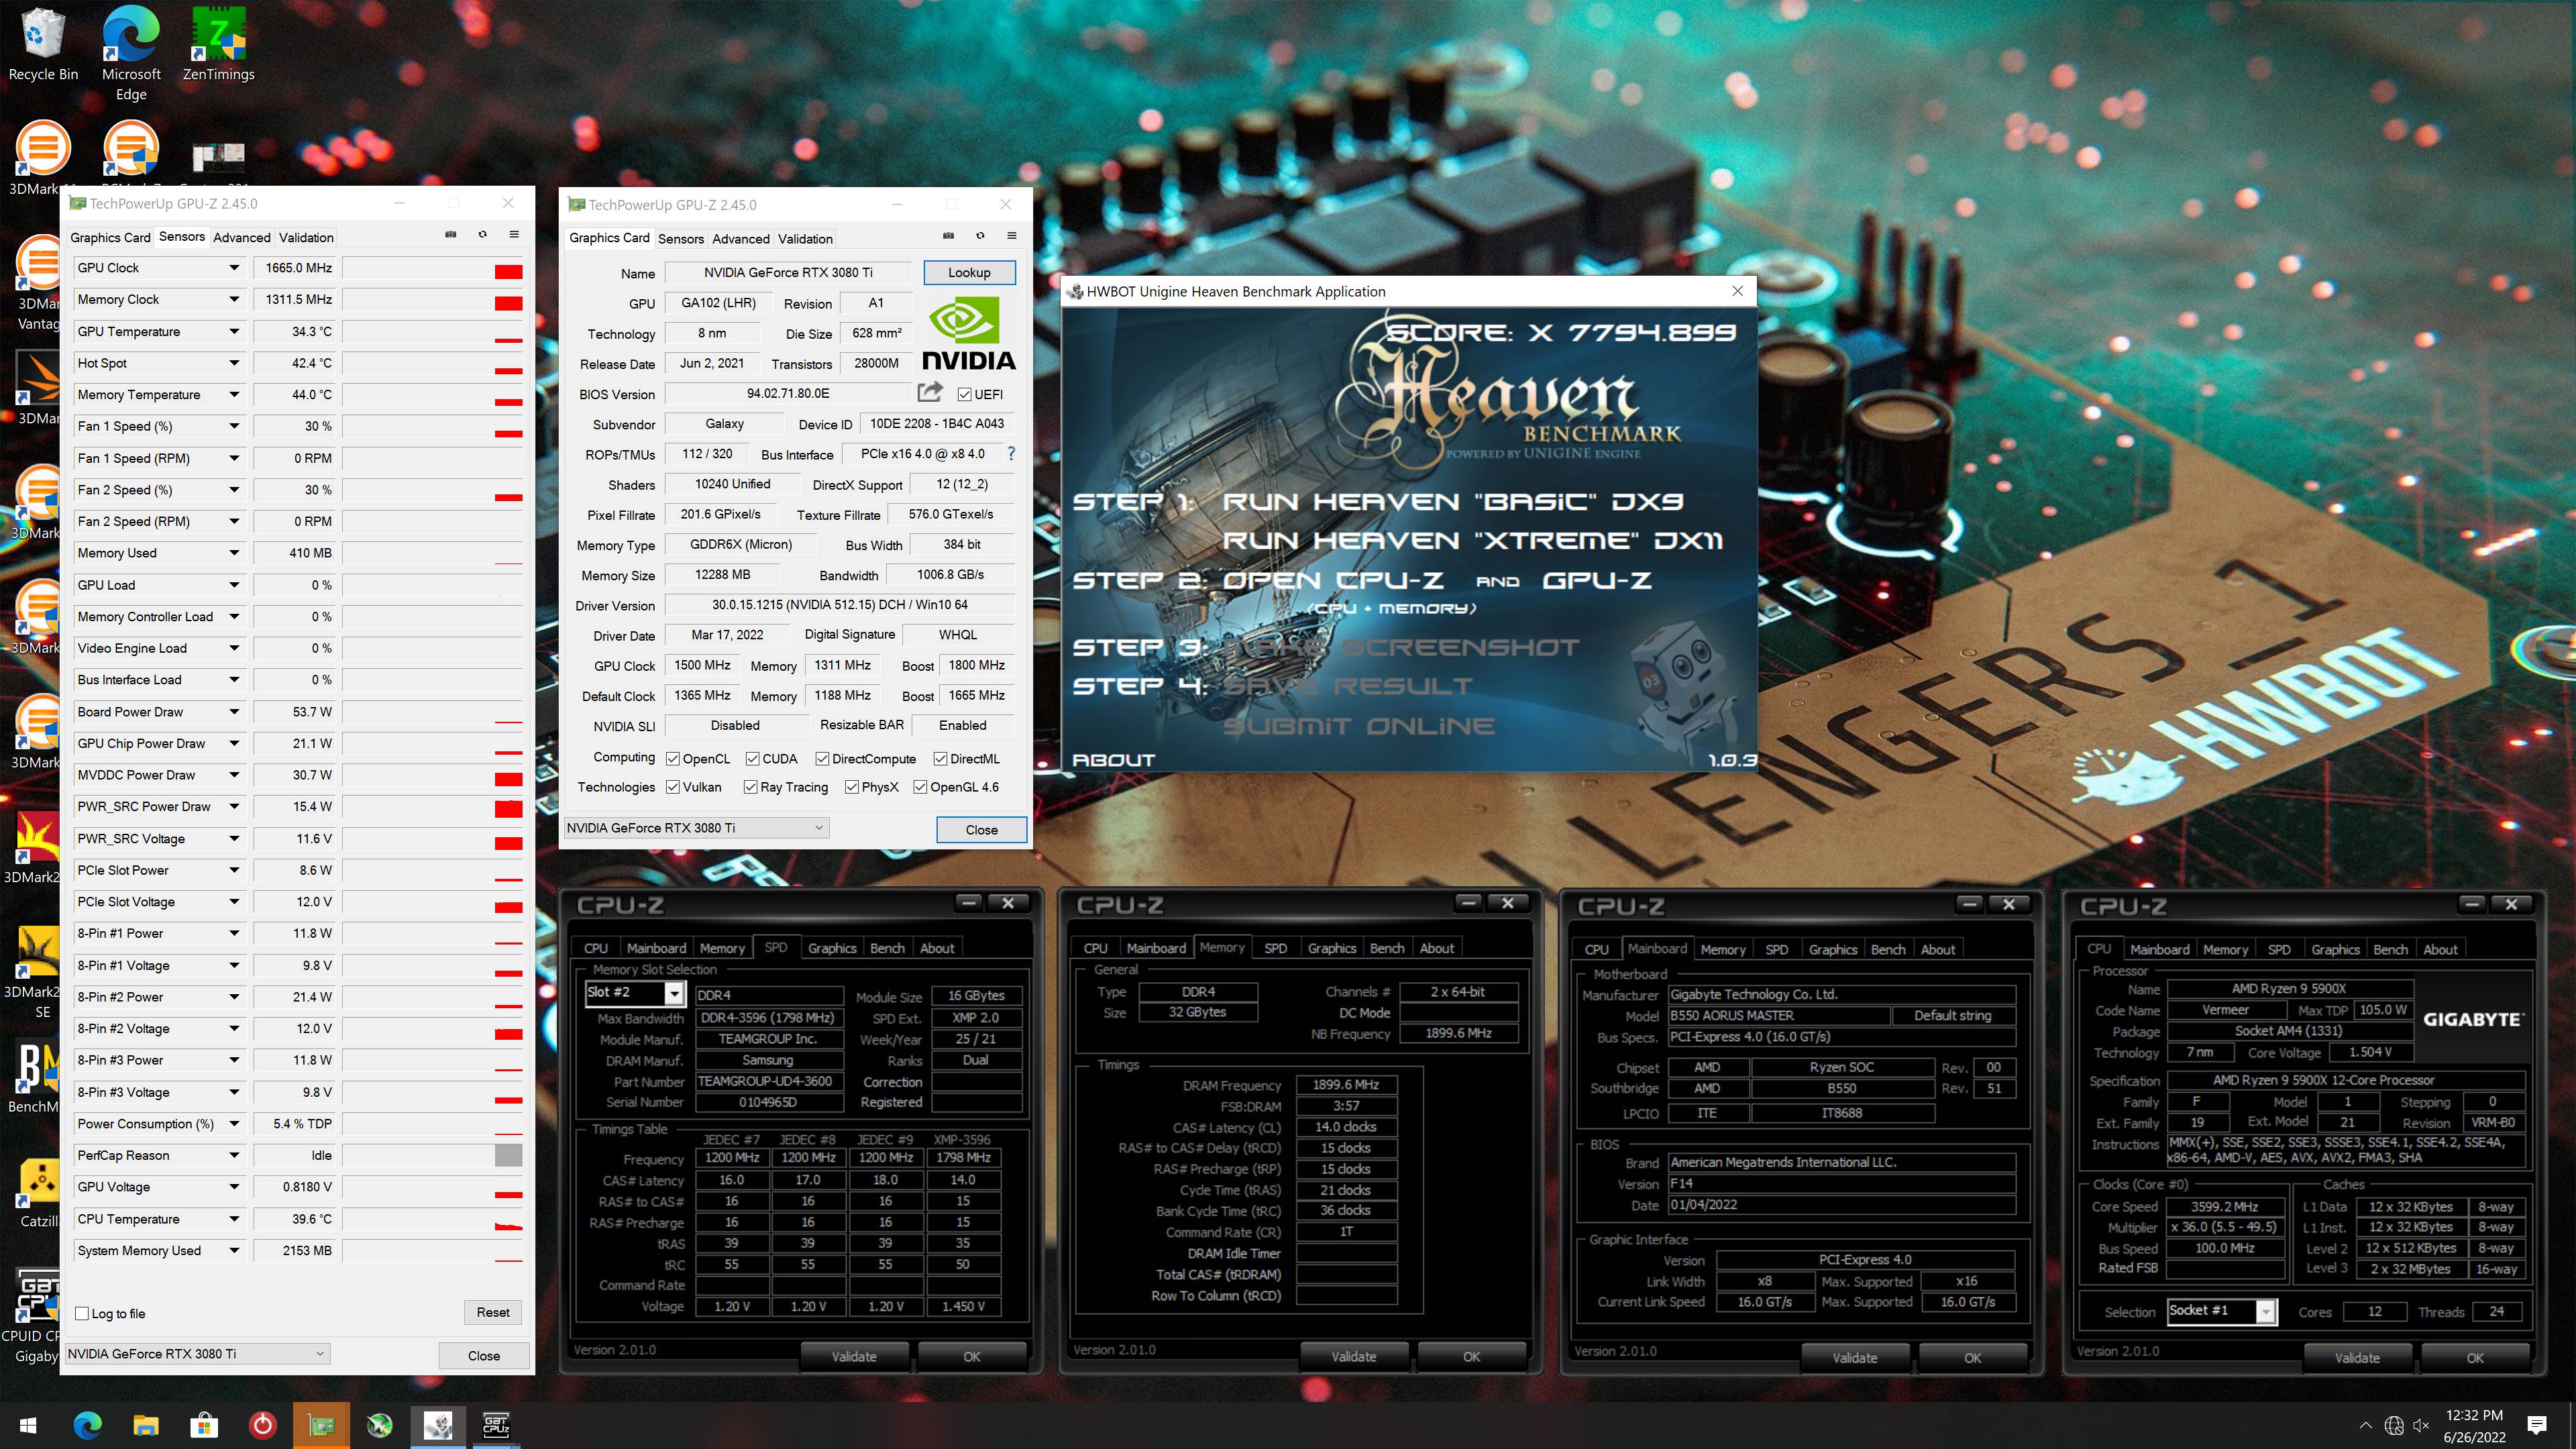Open Microsoft Edge desktop shortcut
The image size is (2576, 1449).
coord(131,52)
